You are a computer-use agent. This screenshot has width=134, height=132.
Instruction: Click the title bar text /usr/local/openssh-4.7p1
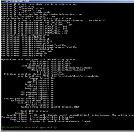click(x=17, y=1)
